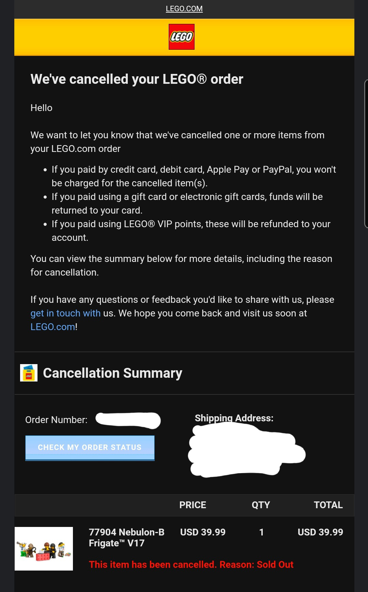Click the CHECK MY ORDER STATUS button

coord(90,448)
